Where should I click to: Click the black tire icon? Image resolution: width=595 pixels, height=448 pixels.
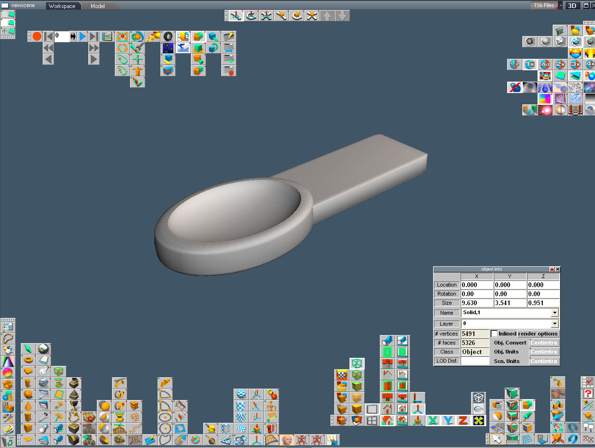pos(168,37)
